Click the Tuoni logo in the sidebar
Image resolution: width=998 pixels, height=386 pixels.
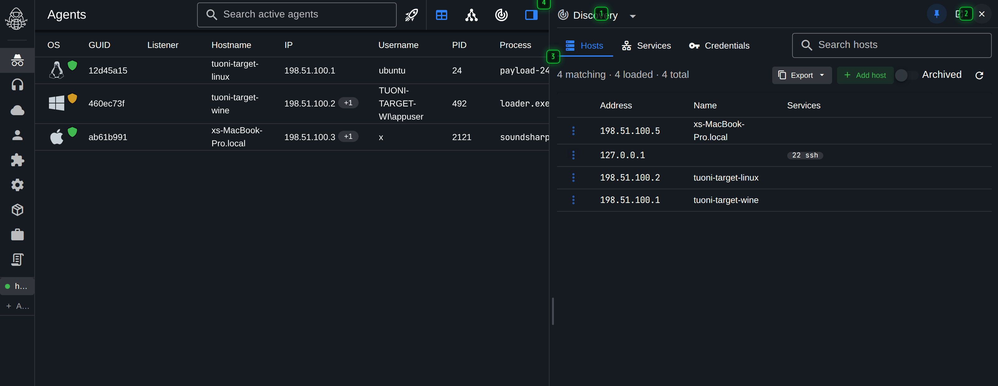[x=16, y=19]
